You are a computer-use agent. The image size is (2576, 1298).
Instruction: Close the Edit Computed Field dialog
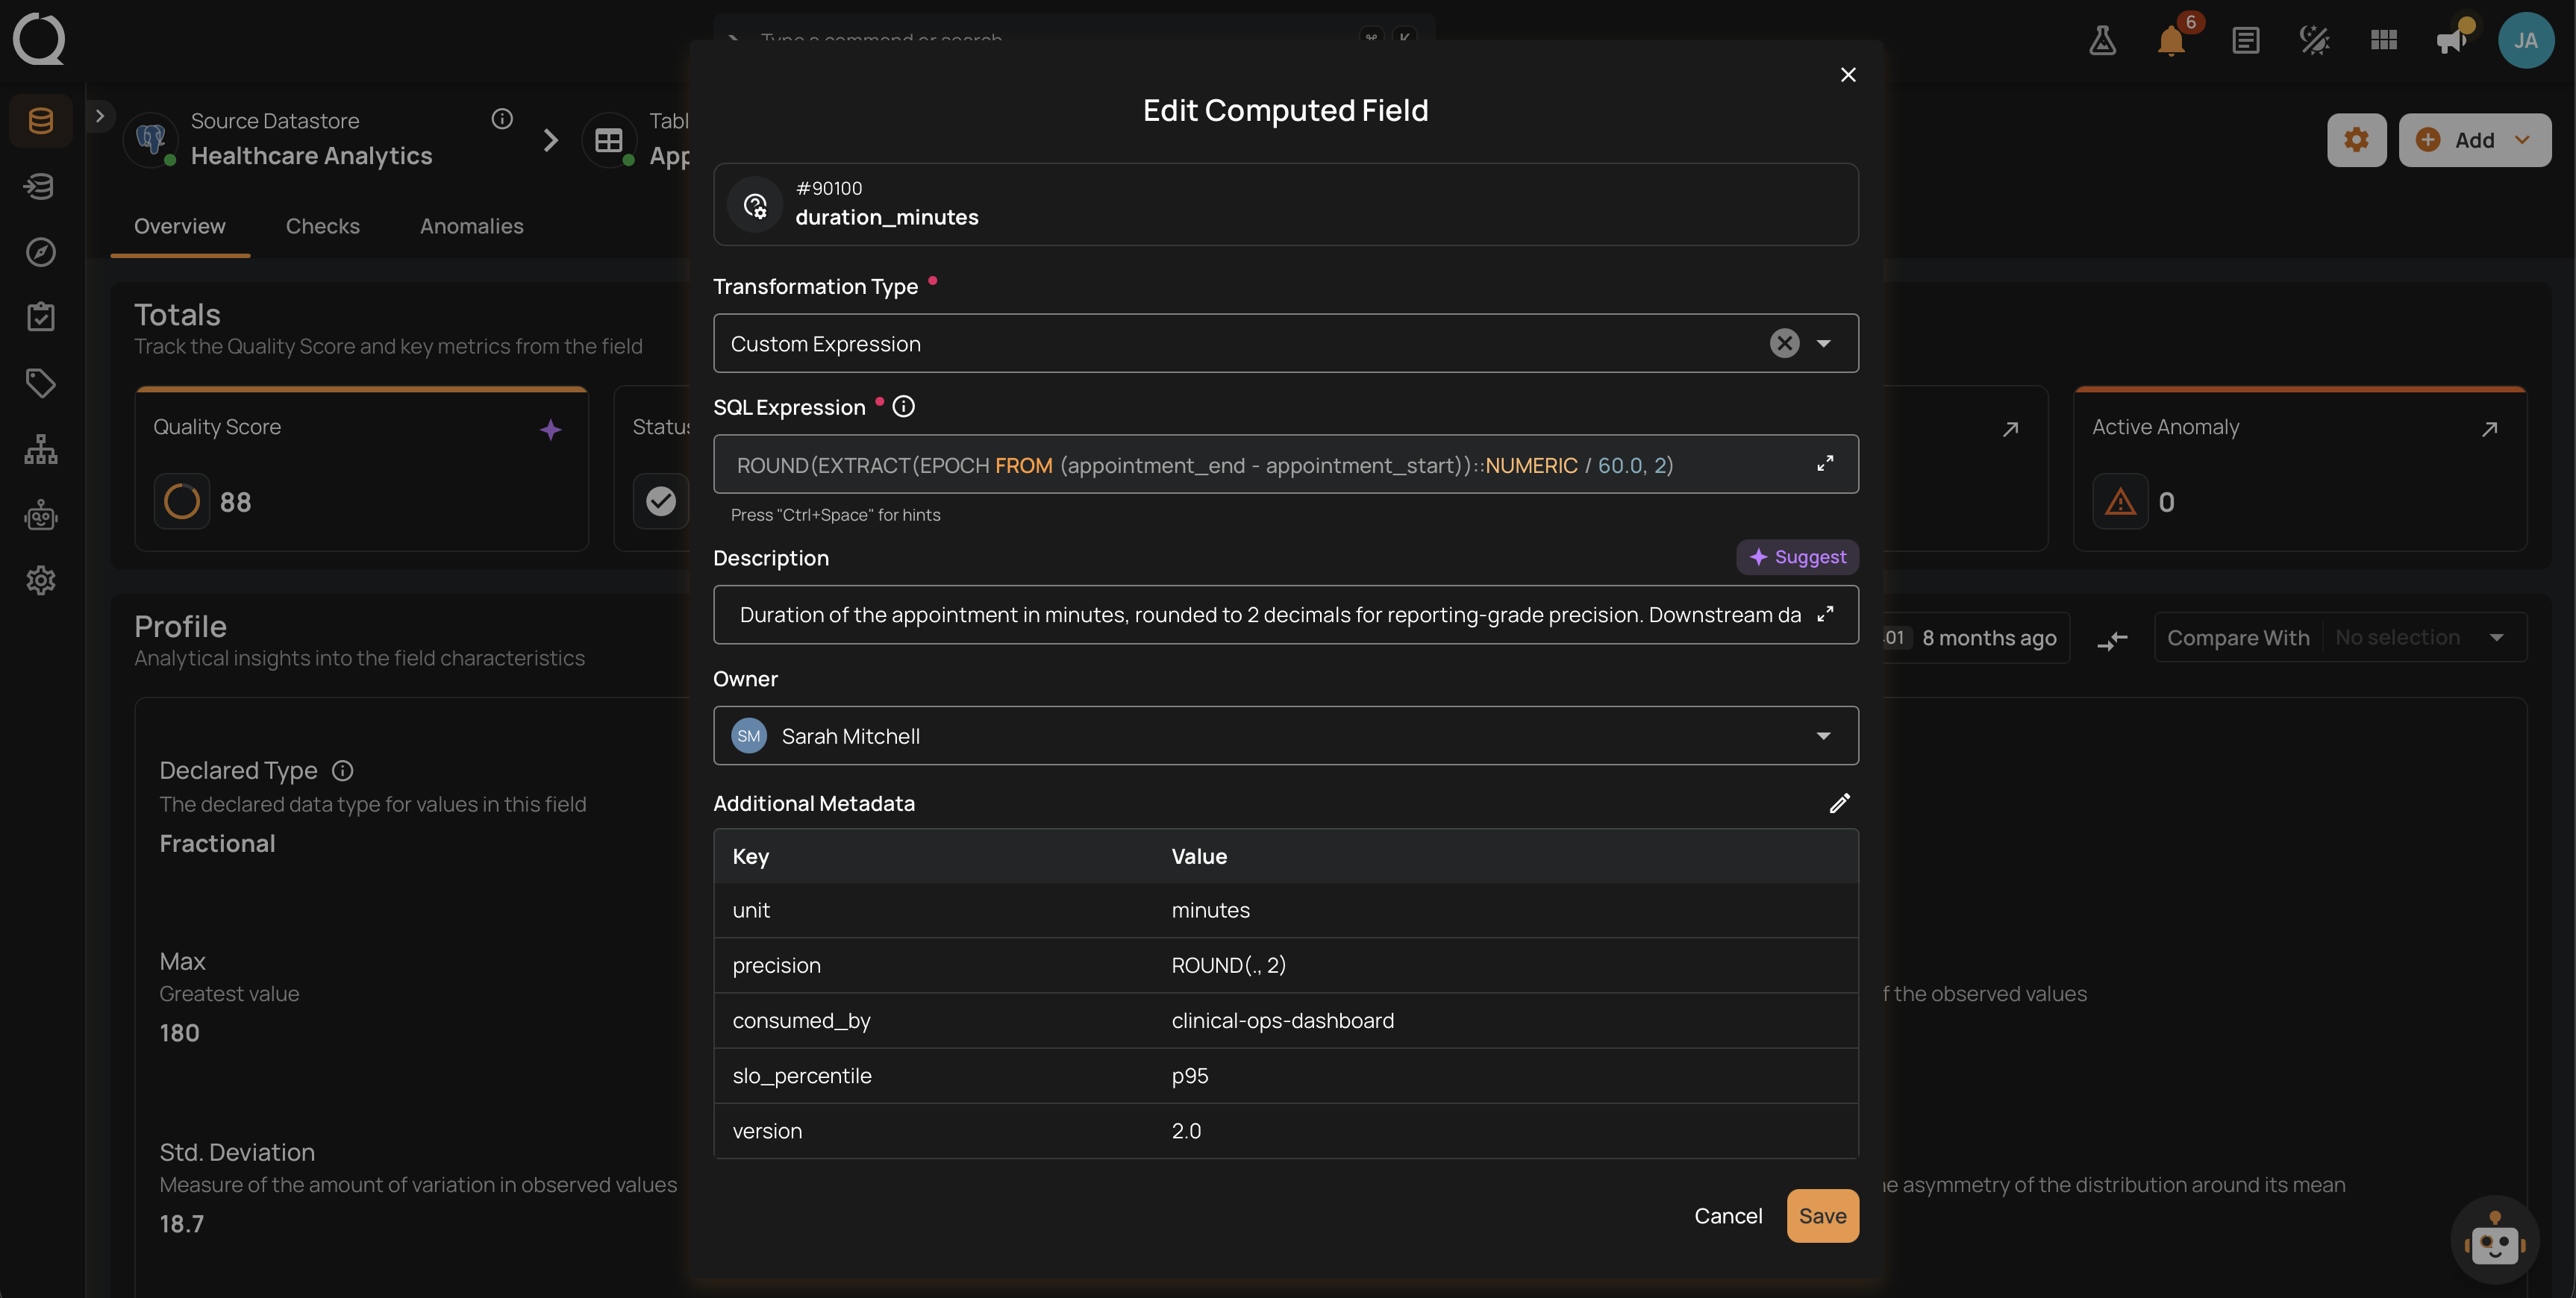tap(1848, 75)
